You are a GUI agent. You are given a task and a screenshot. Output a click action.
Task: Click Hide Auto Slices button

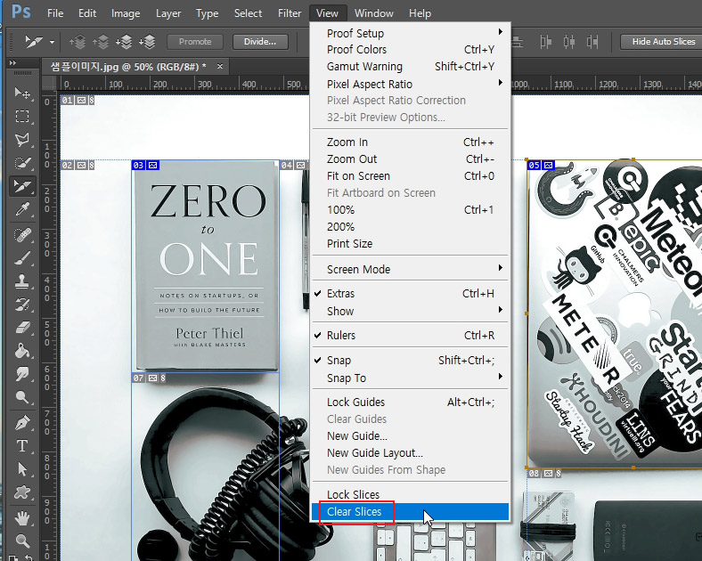[x=663, y=42]
